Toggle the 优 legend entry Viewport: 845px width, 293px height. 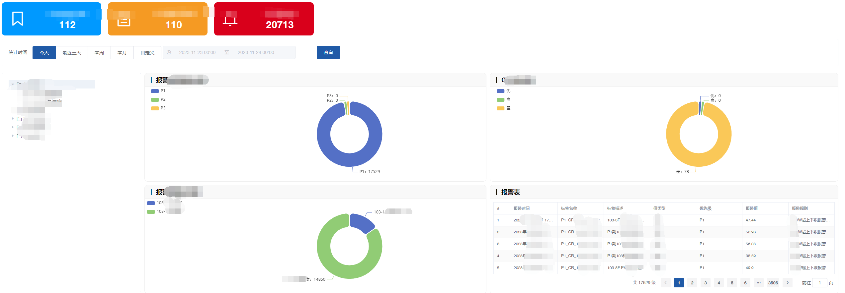click(504, 91)
